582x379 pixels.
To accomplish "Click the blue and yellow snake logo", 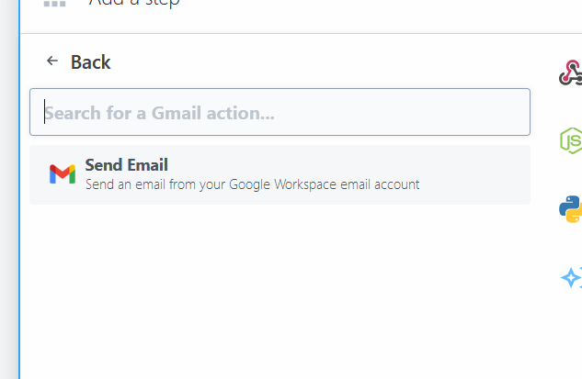I will click(571, 208).
